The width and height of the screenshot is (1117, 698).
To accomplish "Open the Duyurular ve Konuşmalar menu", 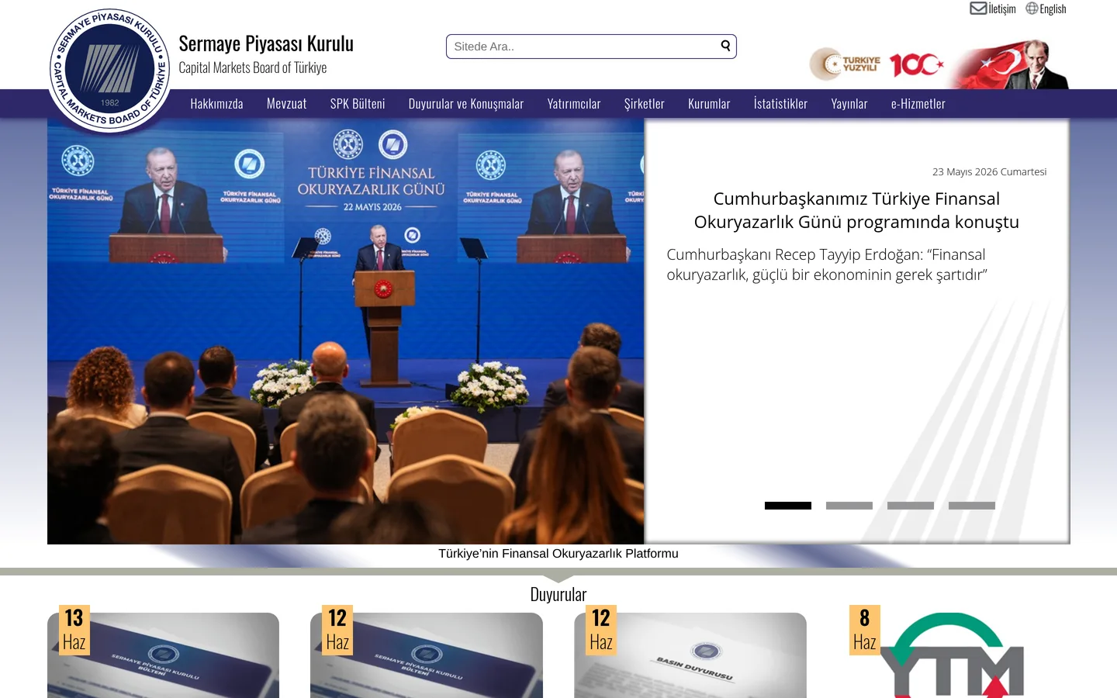I will [x=466, y=104].
